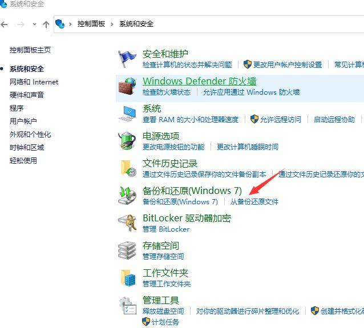The width and height of the screenshot is (364, 328).
Task: Click the Security and Maintenance flag icon
Action: (127, 59)
